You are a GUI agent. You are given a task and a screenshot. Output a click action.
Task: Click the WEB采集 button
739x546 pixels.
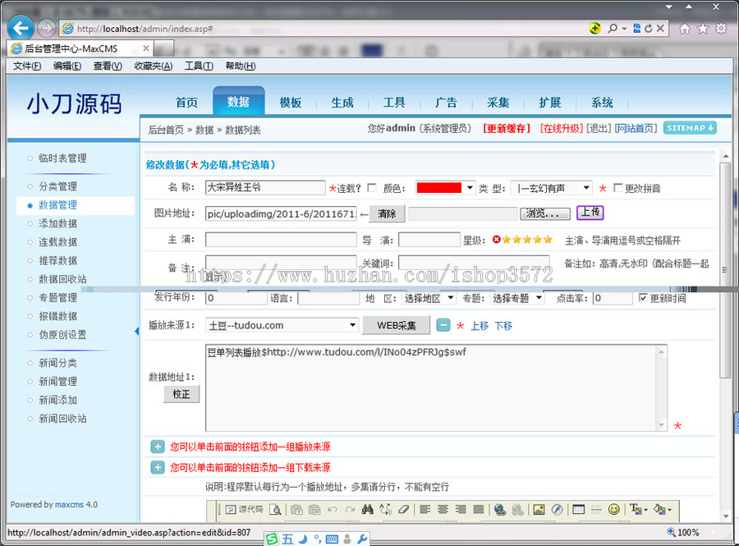397,325
